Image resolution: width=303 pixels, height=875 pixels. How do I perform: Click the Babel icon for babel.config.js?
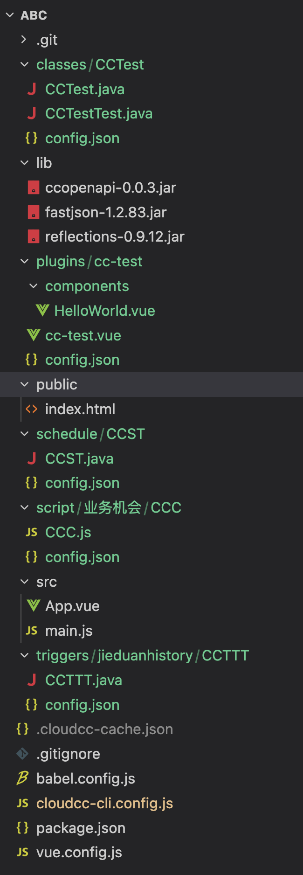click(x=22, y=778)
